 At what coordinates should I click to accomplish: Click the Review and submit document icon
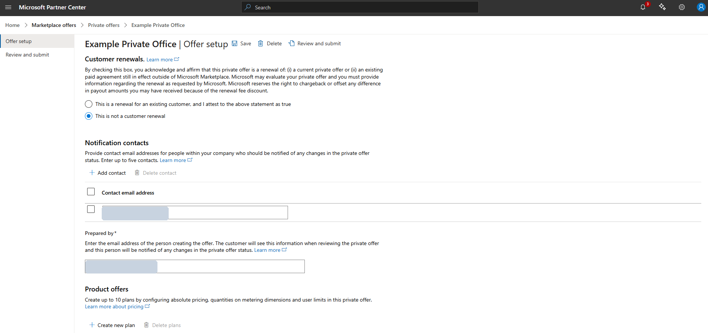pos(291,43)
